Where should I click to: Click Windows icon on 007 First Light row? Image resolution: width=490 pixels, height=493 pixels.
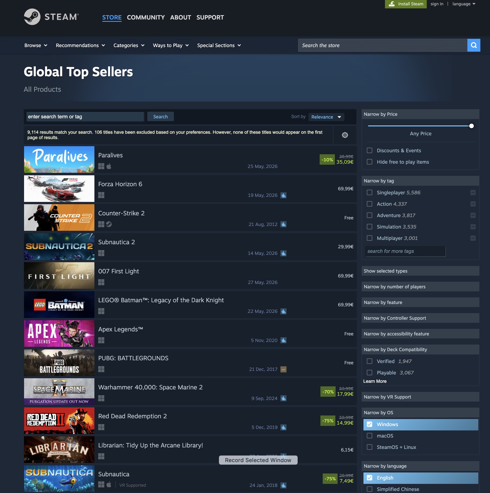pos(101,282)
